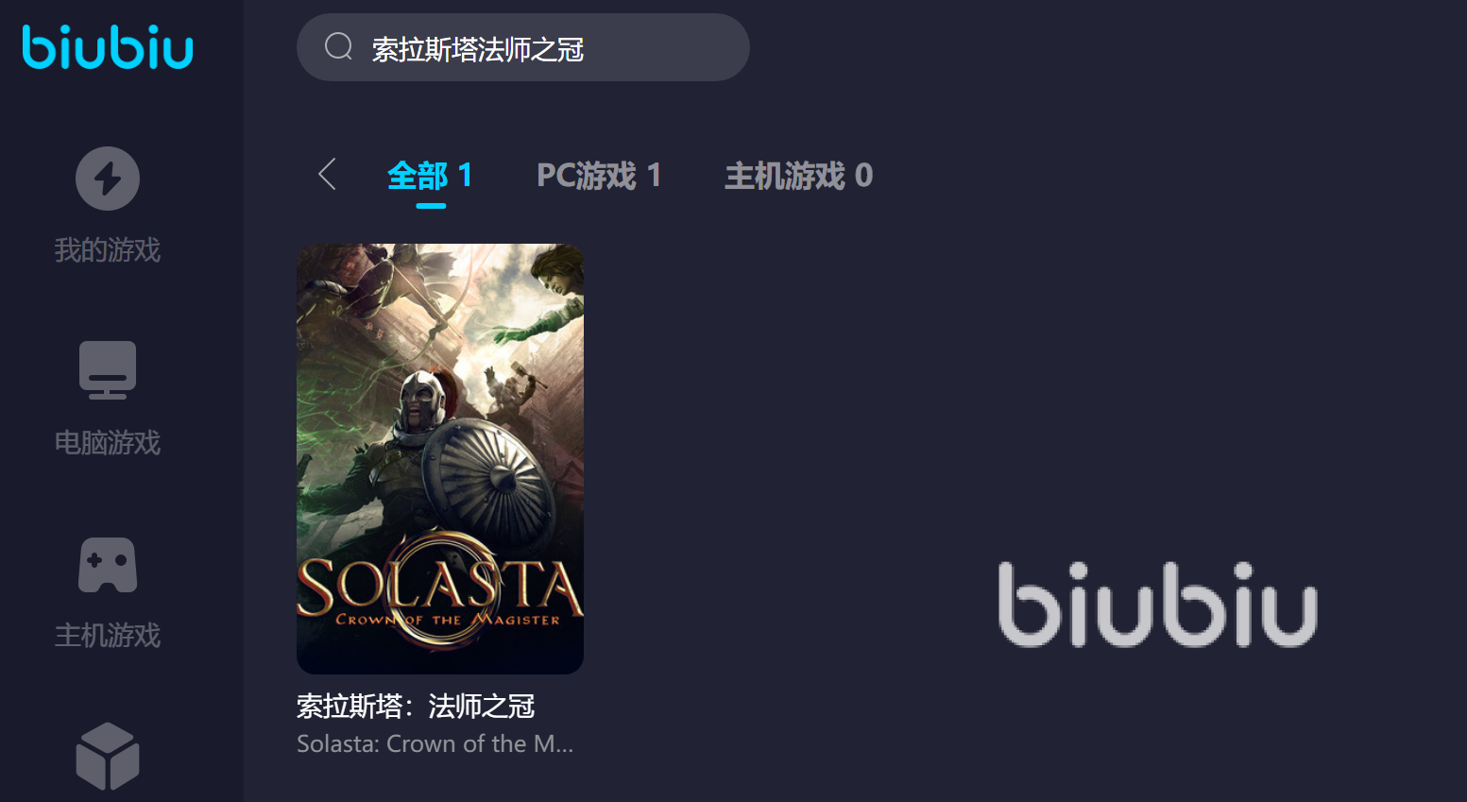Screen dimensions: 1467x802
Task: Switch to the PC游戏 1 tab
Action: click(599, 176)
